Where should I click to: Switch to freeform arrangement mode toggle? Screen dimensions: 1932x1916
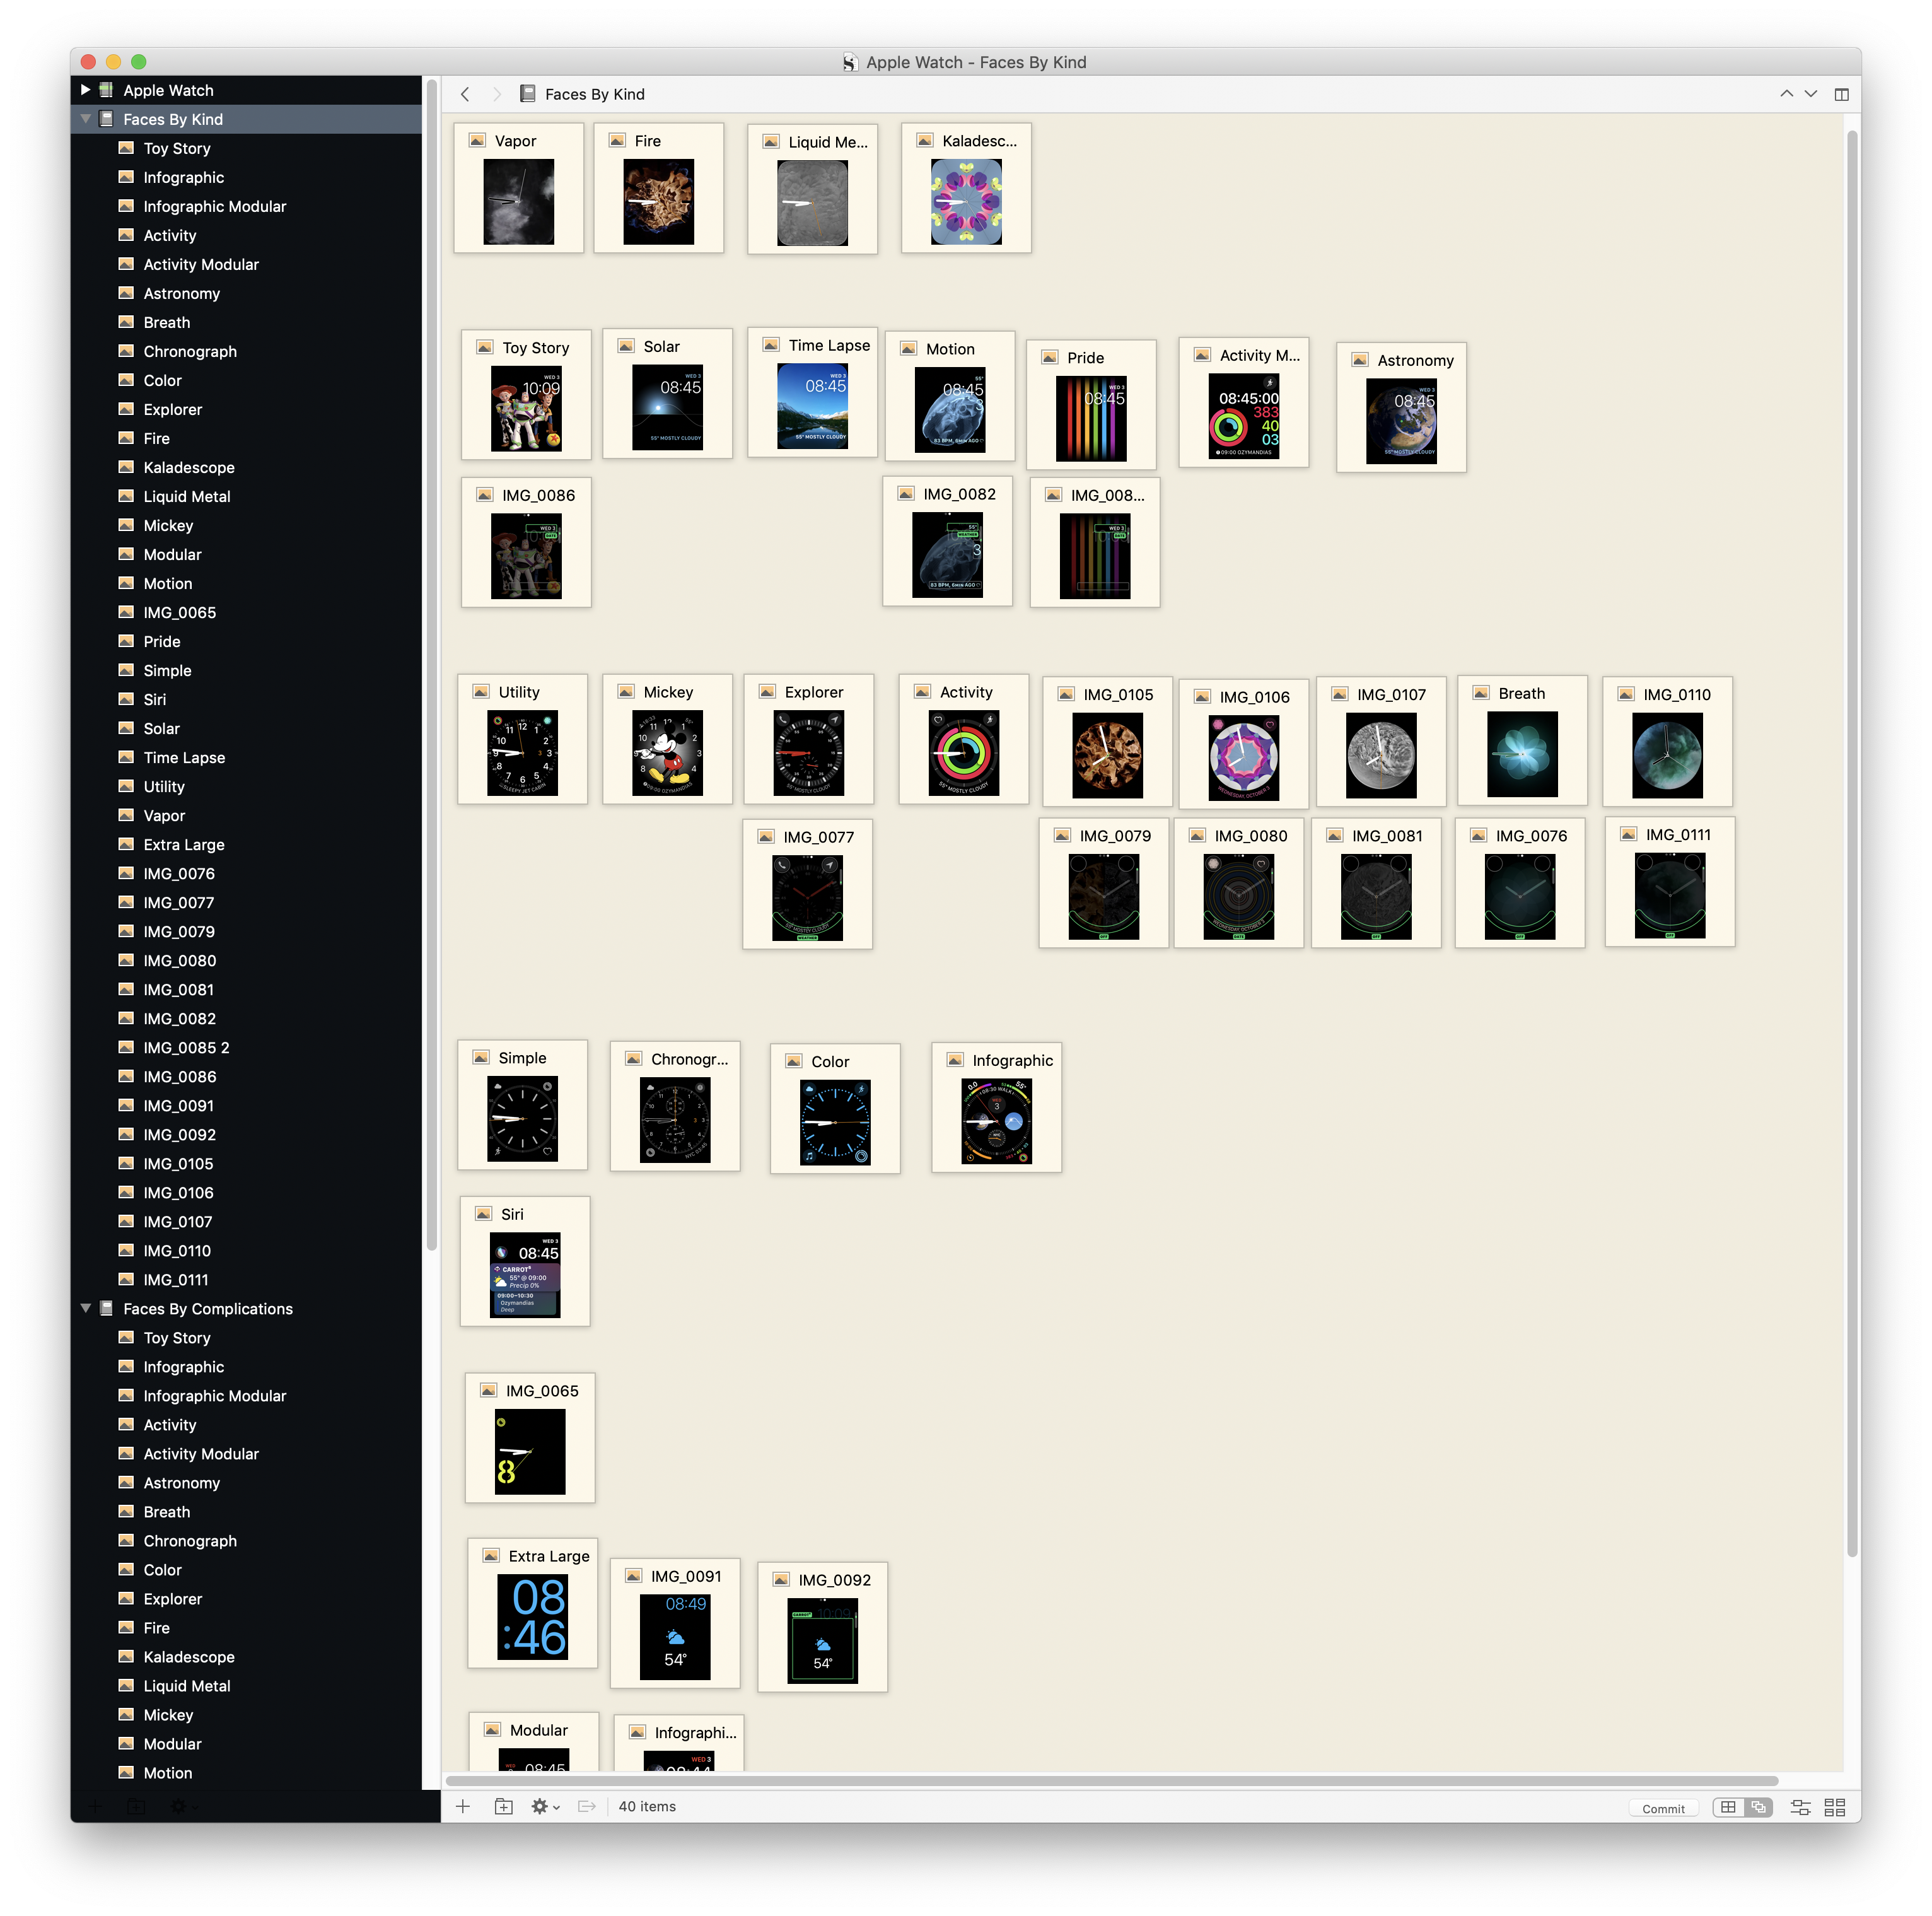coord(1758,1807)
